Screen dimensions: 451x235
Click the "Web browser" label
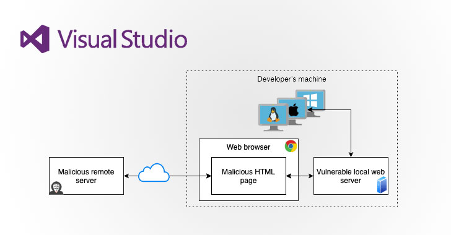coord(248,147)
